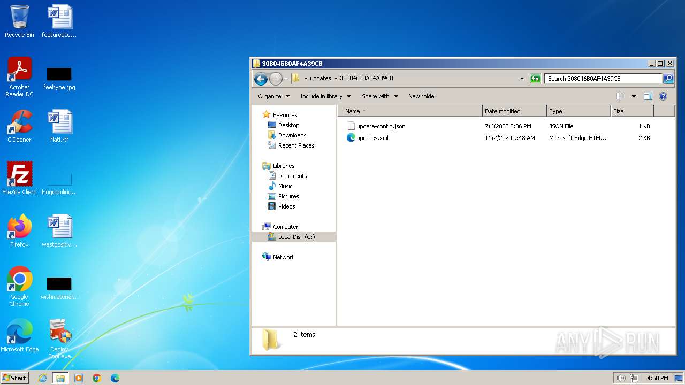Open the Organize menu
Viewport: 685px width, 385px height.
click(x=273, y=96)
